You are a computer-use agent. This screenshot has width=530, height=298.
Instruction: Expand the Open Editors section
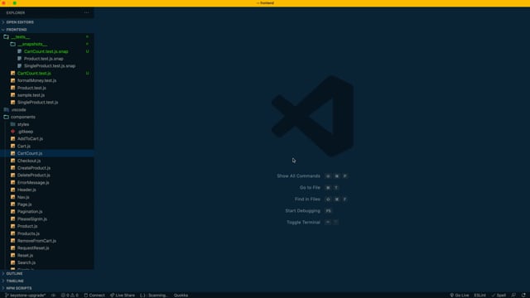(x=47, y=22)
